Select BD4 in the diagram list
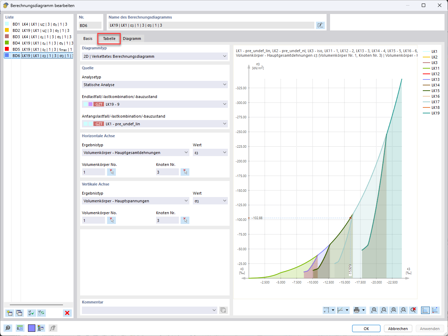 pos(38,43)
